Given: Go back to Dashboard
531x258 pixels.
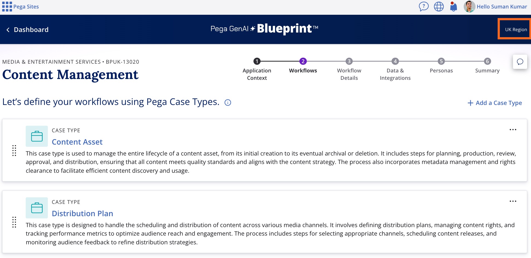Looking at the screenshot, I should 27,30.
